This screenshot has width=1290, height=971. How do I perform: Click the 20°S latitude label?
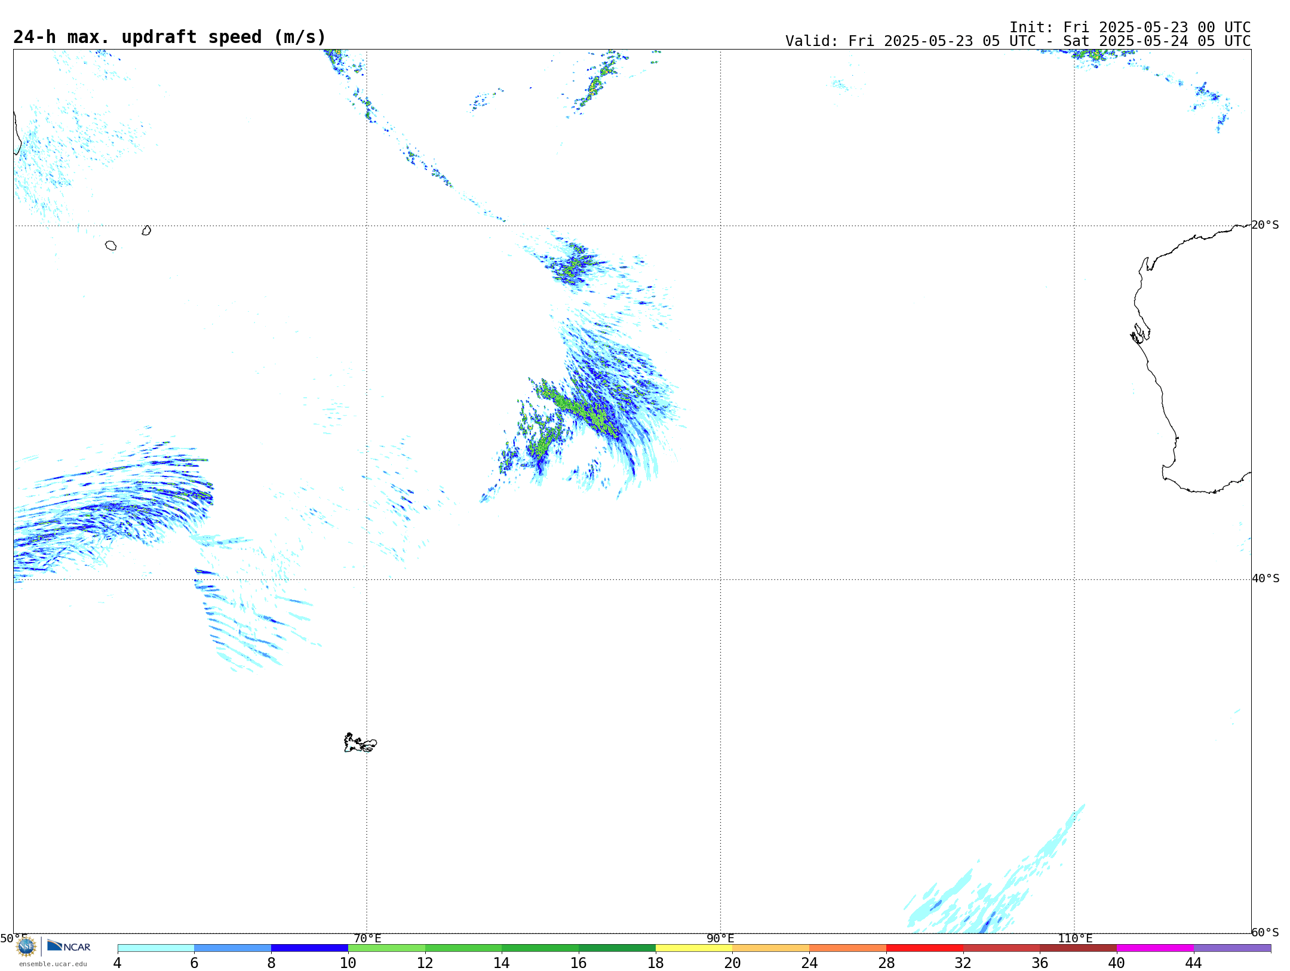click(x=1265, y=225)
